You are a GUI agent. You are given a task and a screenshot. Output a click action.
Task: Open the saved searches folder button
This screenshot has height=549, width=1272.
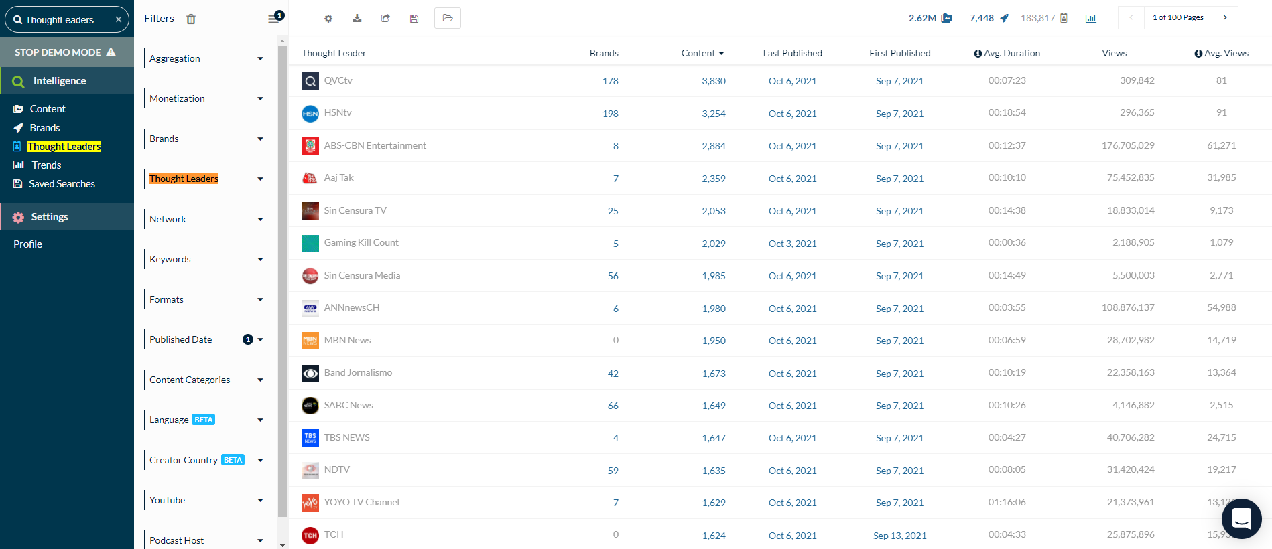point(448,18)
